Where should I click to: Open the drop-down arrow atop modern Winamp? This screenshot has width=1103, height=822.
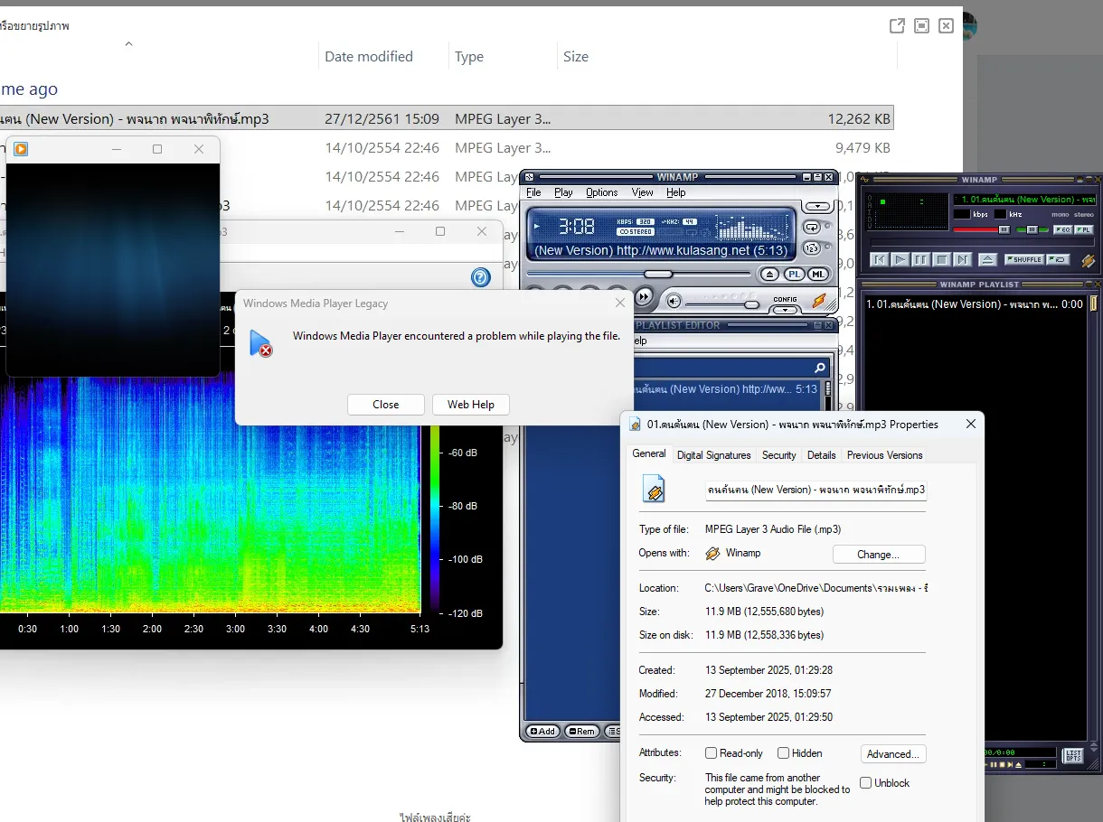pos(818,207)
